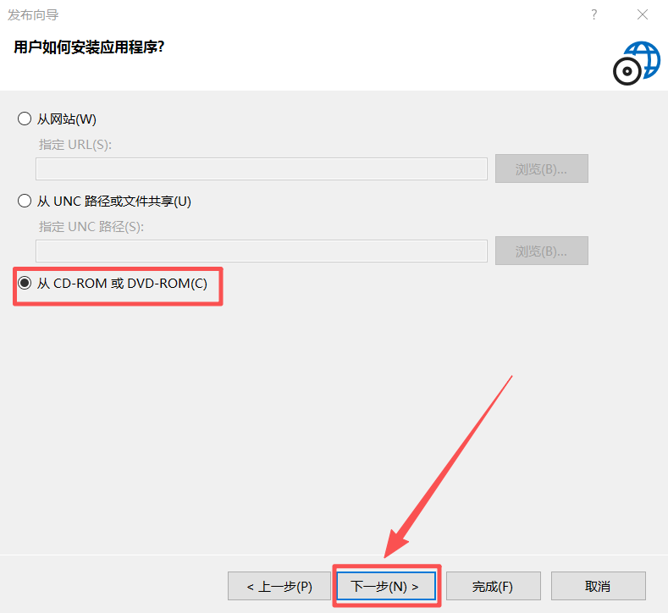Click the 指定 URL(S): label
668x613 pixels.
[75, 145]
